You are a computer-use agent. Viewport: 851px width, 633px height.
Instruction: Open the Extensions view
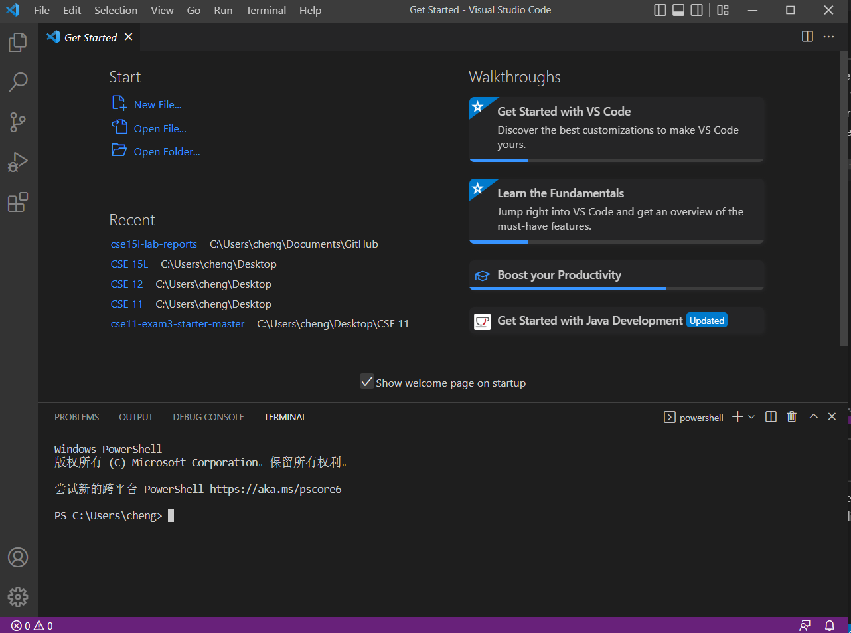point(18,202)
